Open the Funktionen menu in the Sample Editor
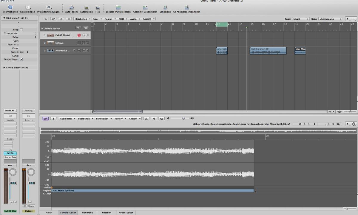Image resolution: width=358 pixels, height=215 pixels. [103, 119]
